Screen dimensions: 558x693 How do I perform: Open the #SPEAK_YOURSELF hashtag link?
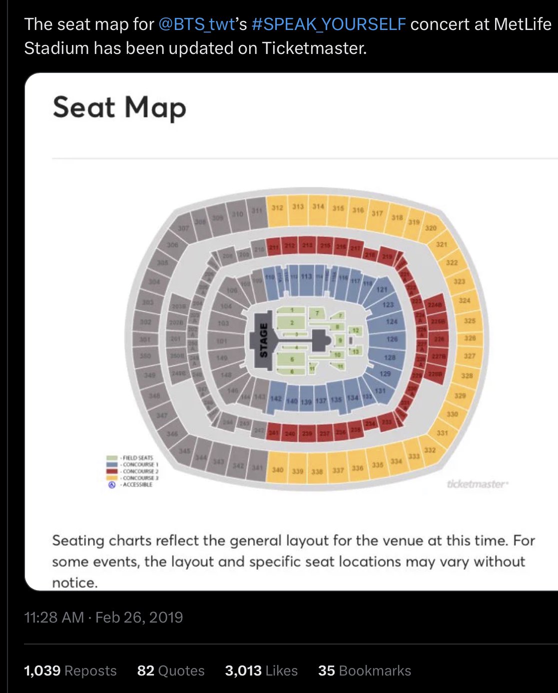[x=329, y=24]
